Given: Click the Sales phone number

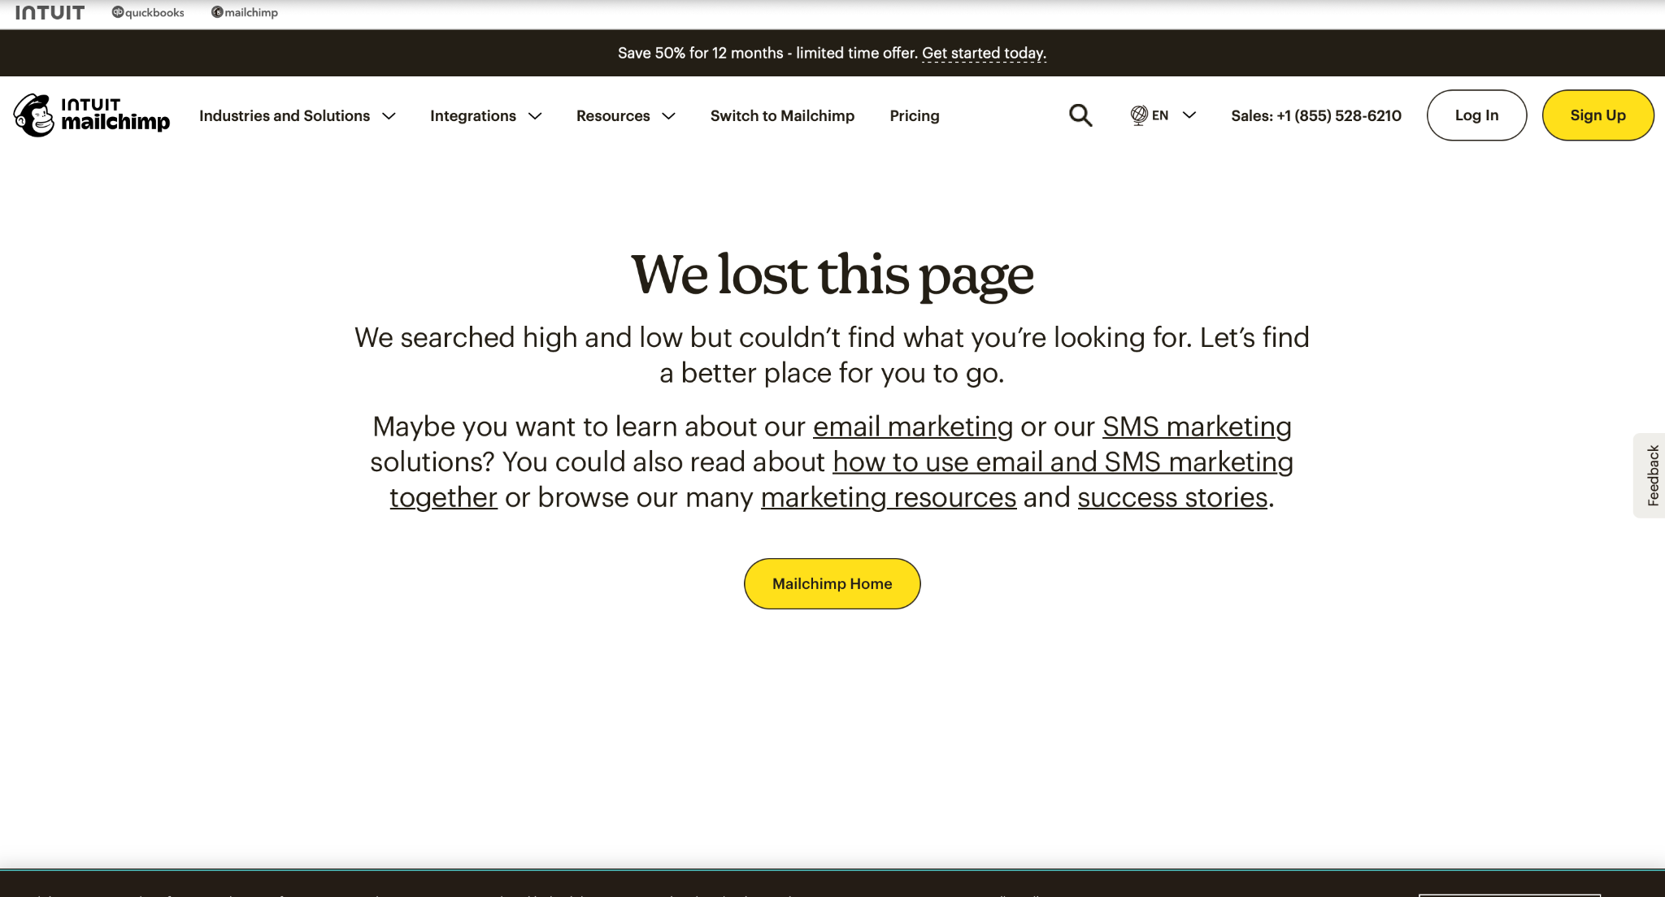Looking at the screenshot, I should (x=1316, y=115).
